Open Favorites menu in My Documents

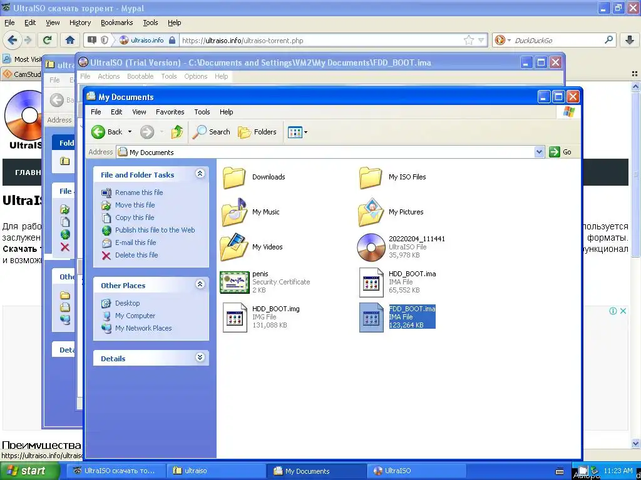(x=170, y=112)
